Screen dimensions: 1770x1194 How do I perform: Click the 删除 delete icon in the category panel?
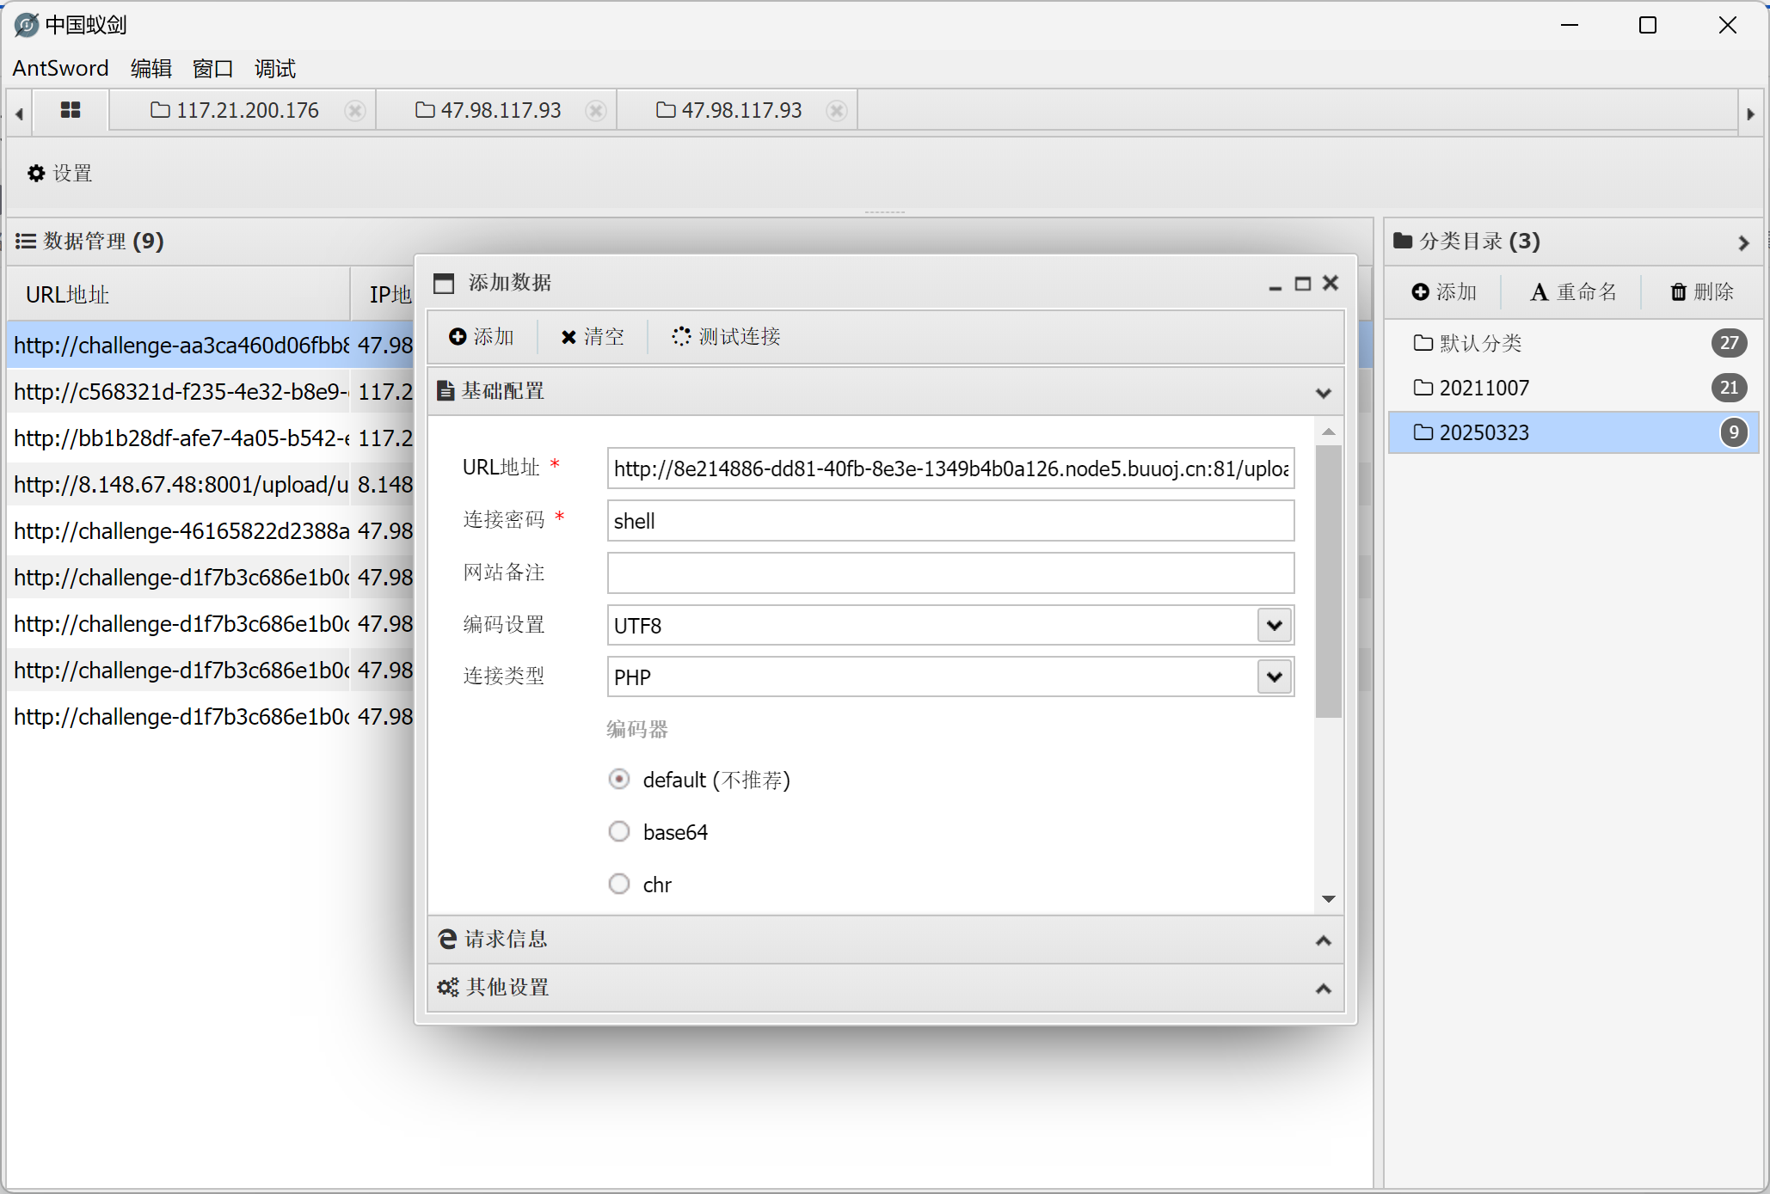1679,291
